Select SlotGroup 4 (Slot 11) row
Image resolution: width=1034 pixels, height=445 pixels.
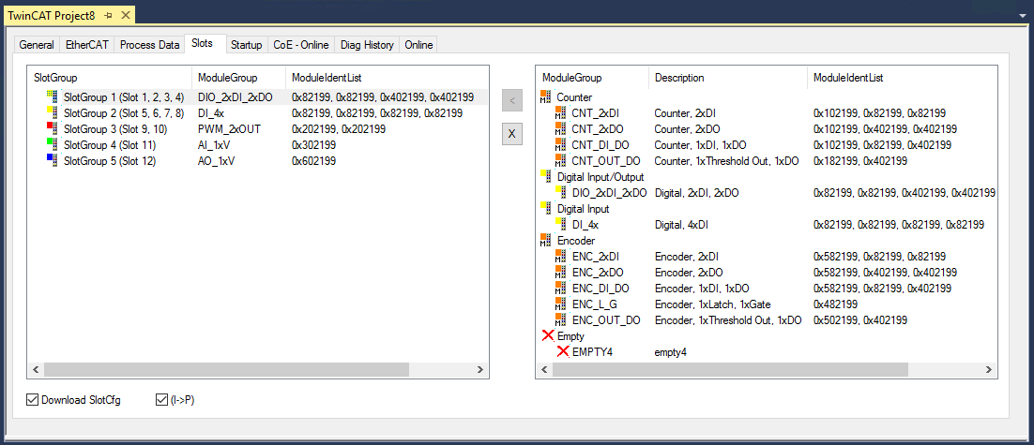258,144
